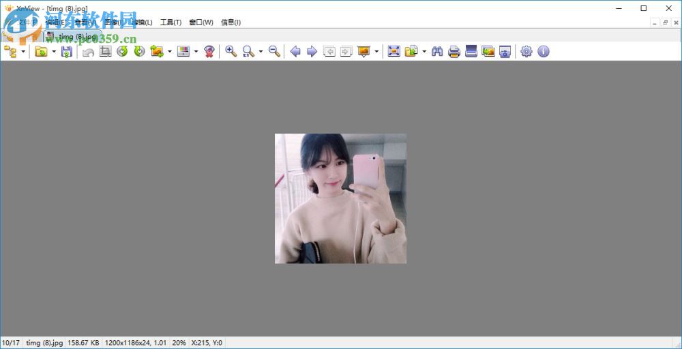The height and width of the screenshot is (349, 682).
Task: Switch to the timg (8).jpg tab
Action: [x=73, y=35]
